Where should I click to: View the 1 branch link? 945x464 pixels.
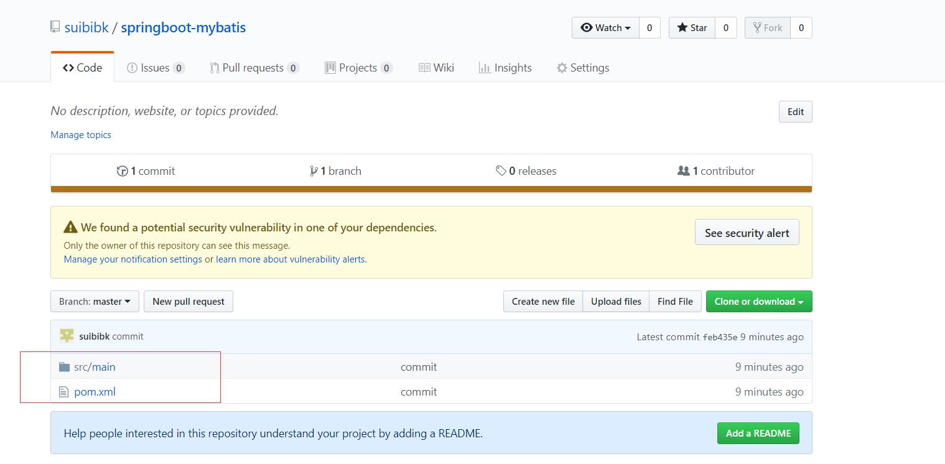coord(335,171)
